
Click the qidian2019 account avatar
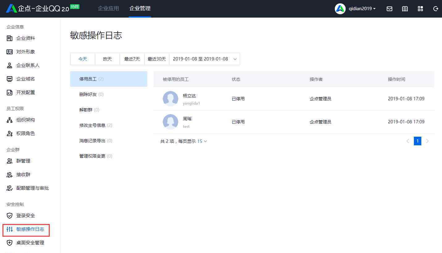tap(340, 9)
